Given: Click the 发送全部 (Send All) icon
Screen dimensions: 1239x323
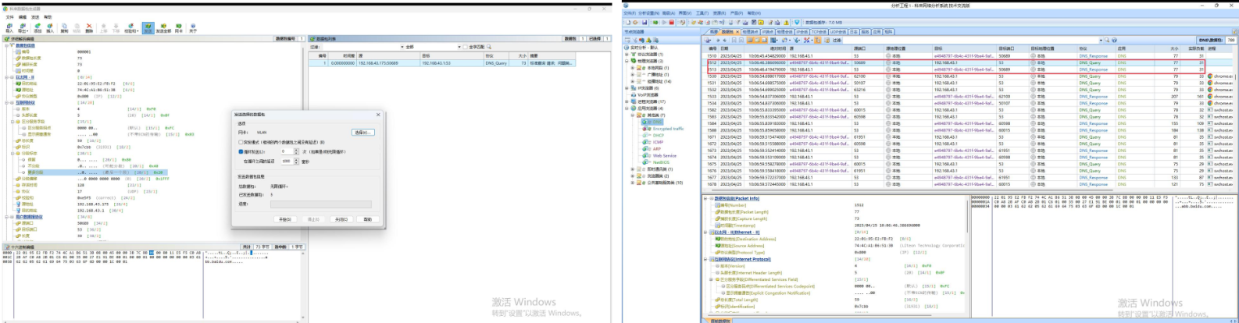Looking at the screenshot, I should (163, 27).
